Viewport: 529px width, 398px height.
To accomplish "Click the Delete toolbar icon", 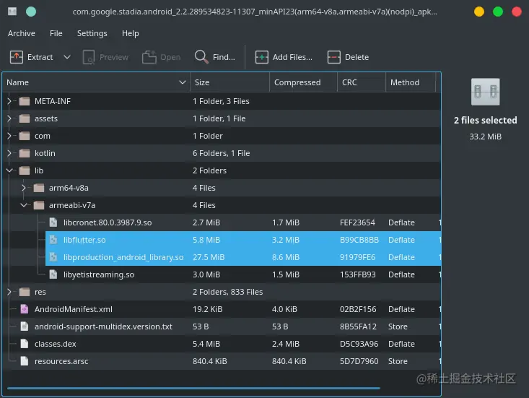I will (x=333, y=57).
